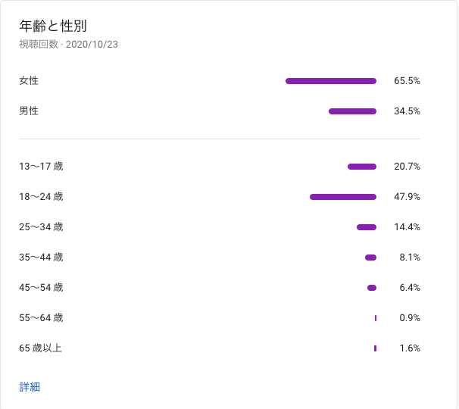The width and height of the screenshot is (459, 409).
Task: Click the 45〜54 歳 age label
Action: click(x=41, y=287)
